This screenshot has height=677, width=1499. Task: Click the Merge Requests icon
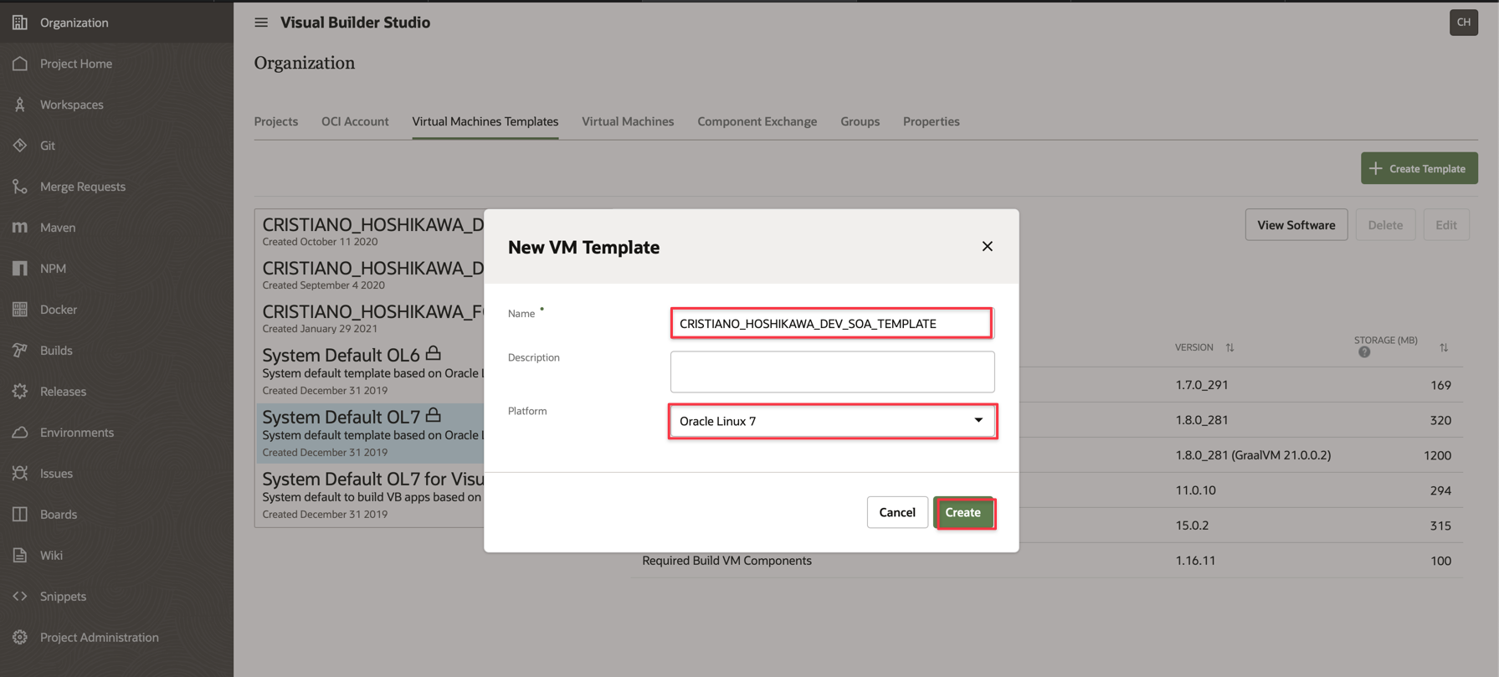[x=20, y=187]
